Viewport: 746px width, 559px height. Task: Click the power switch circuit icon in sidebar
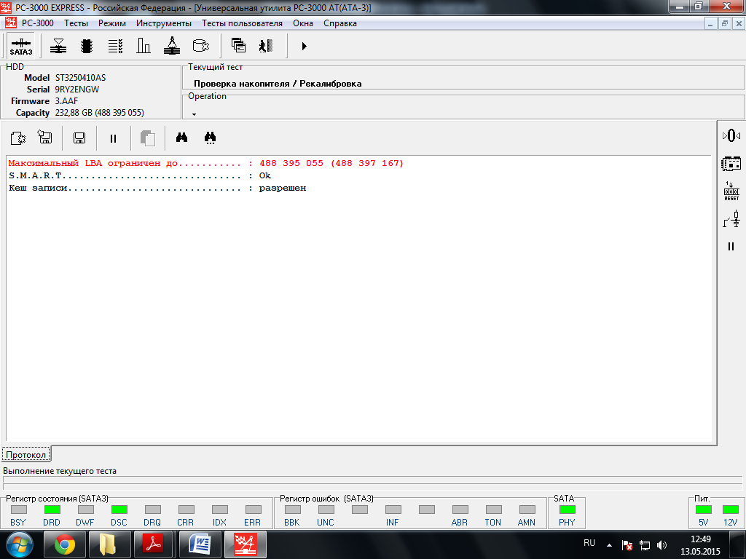[x=731, y=219]
